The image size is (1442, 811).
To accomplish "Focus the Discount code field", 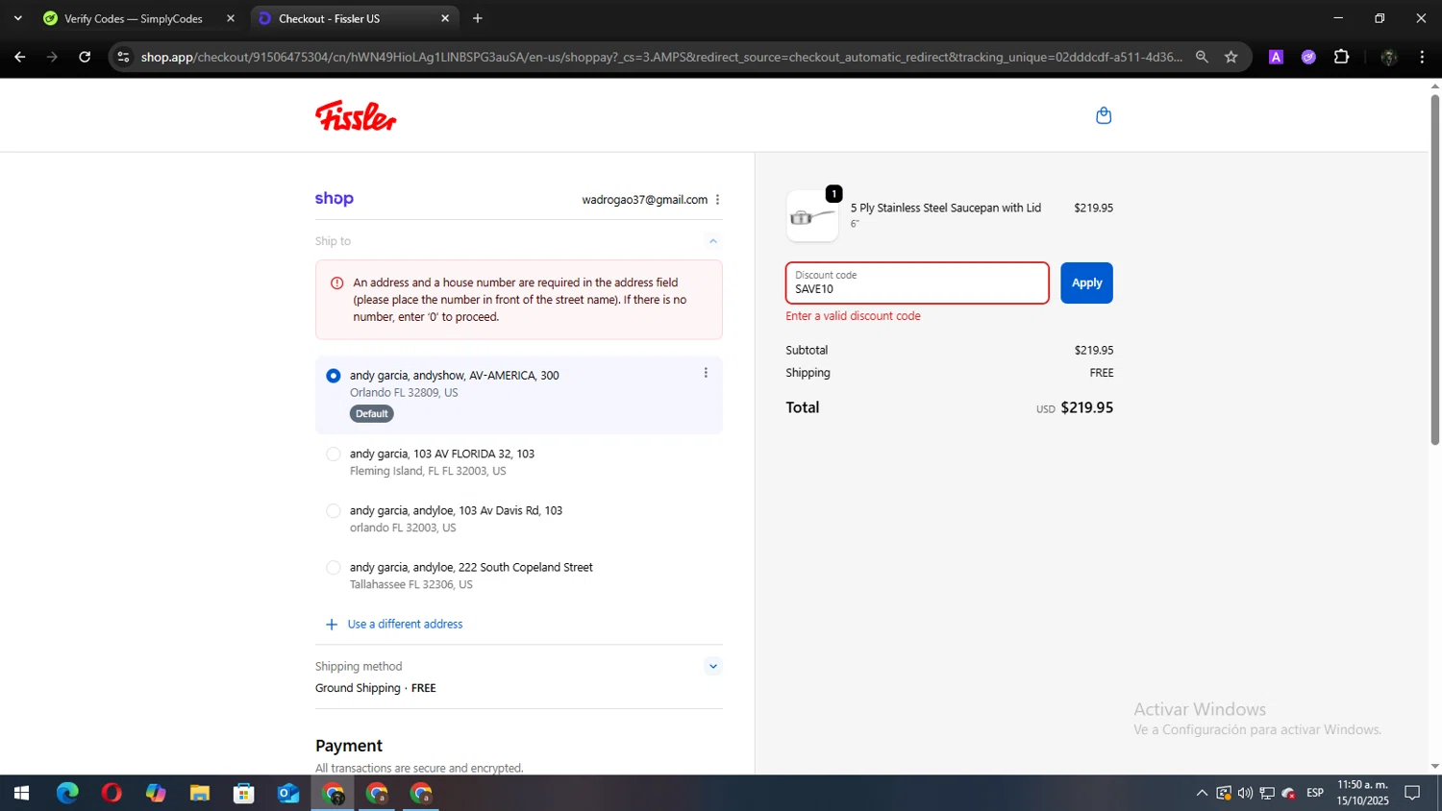I will pyautogui.click(x=917, y=283).
